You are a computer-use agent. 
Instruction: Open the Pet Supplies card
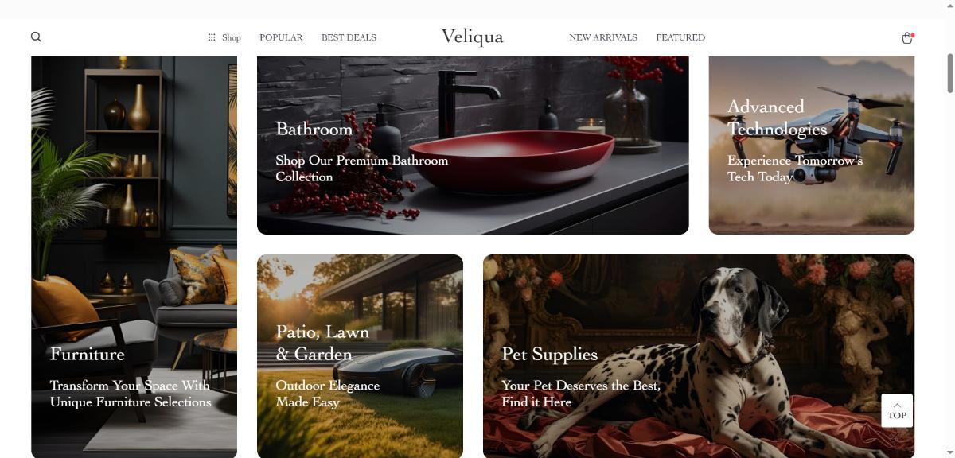[x=699, y=356]
